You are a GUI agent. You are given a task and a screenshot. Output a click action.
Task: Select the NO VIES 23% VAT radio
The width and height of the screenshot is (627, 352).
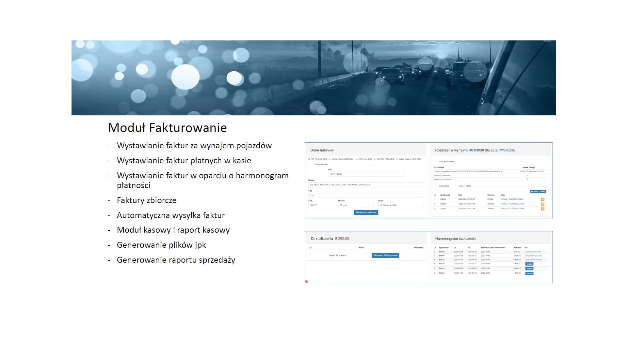pos(375,159)
